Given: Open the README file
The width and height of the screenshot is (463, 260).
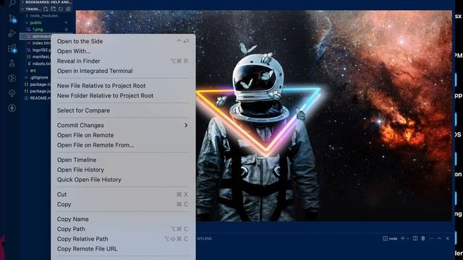Looking at the screenshot, I should (40, 98).
